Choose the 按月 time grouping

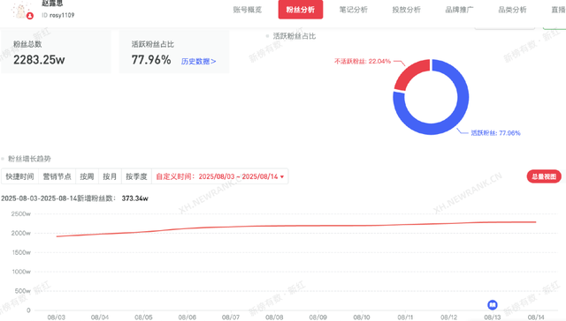coord(110,176)
